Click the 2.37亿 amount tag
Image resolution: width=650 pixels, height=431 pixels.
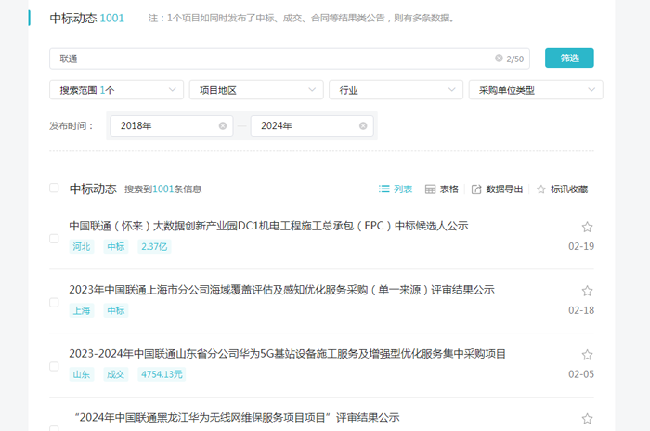(x=154, y=246)
